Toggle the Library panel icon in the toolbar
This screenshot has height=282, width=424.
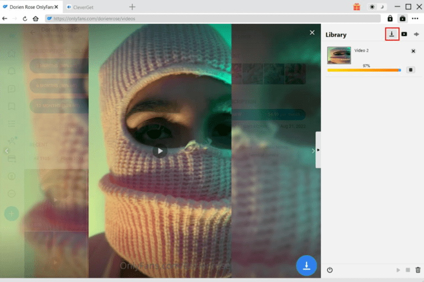(402, 18)
